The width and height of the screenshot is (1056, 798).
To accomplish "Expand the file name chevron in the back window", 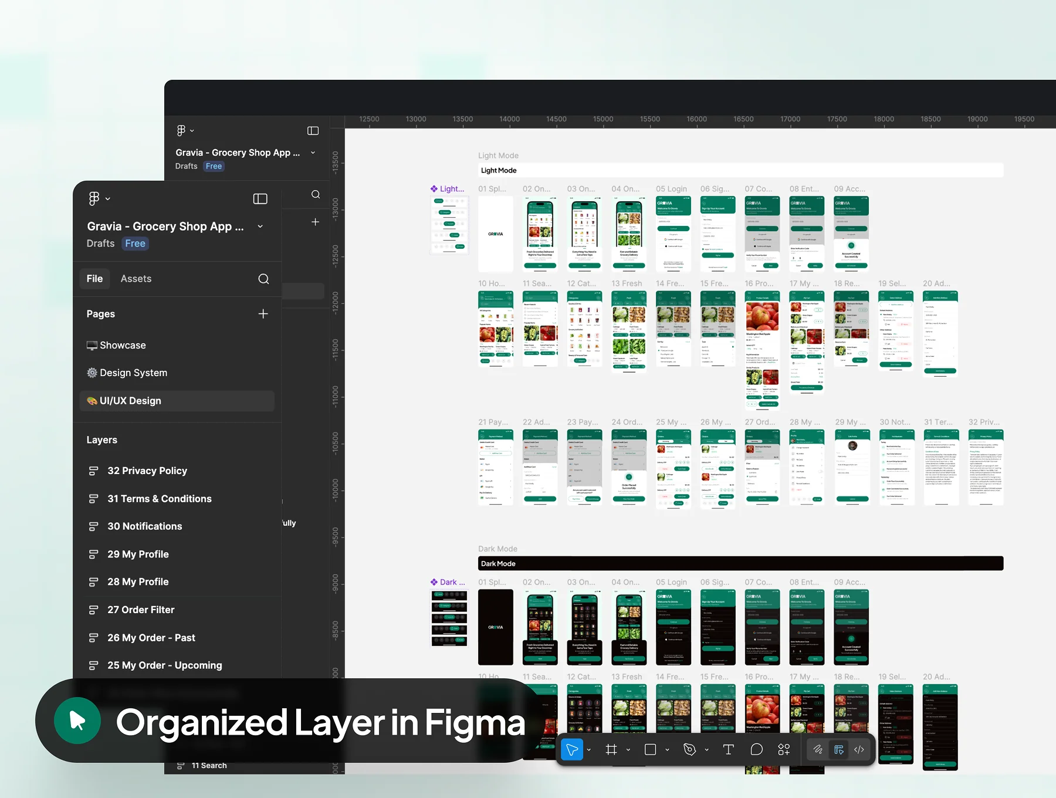I will pos(313,153).
